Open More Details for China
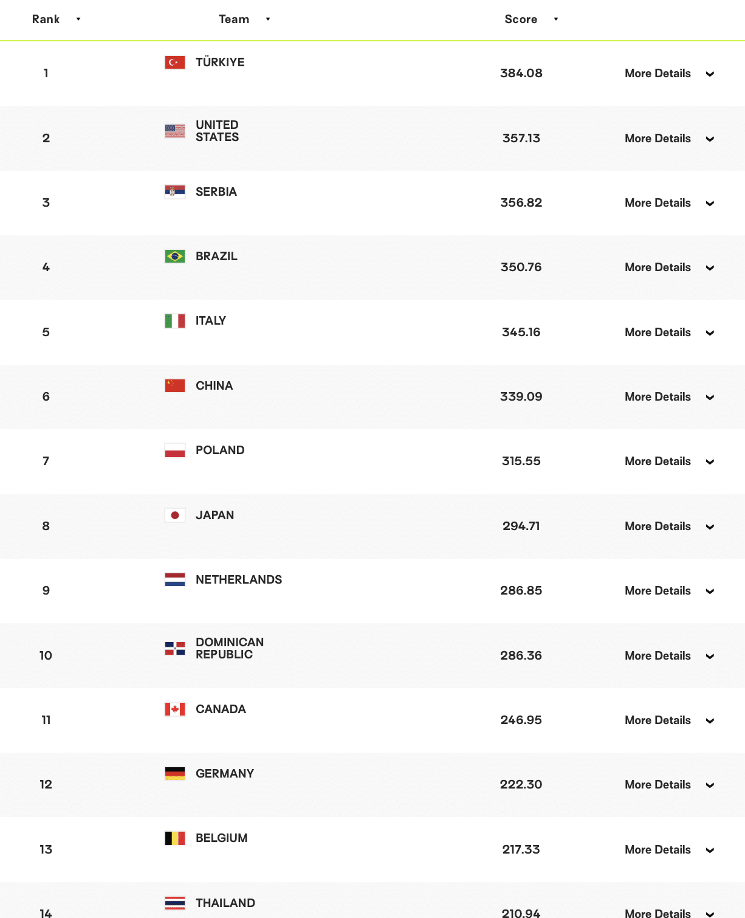Image resolution: width=745 pixels, height=918 pixels. pyautogui.click(x=657, y=397)
